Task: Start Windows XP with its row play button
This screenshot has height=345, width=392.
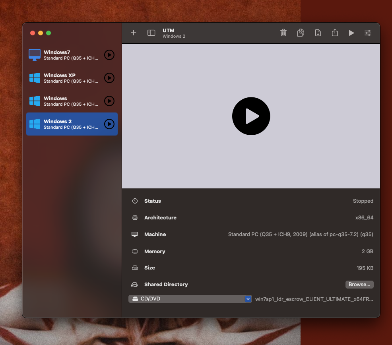Action: [x=109, y=78]
